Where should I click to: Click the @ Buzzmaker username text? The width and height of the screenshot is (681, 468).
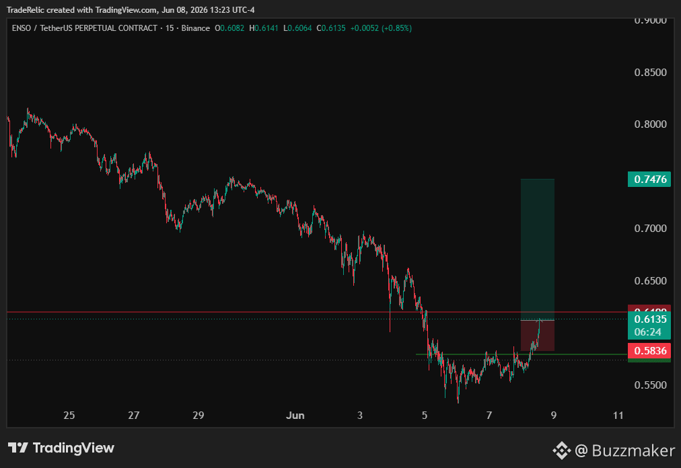pos(625,451)
